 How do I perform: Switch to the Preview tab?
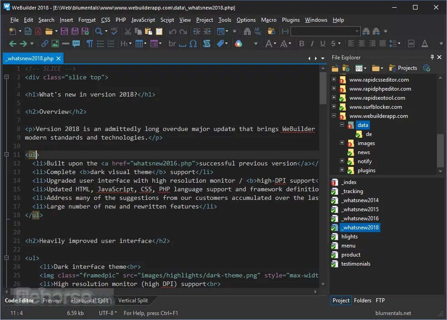pos(52,301)
